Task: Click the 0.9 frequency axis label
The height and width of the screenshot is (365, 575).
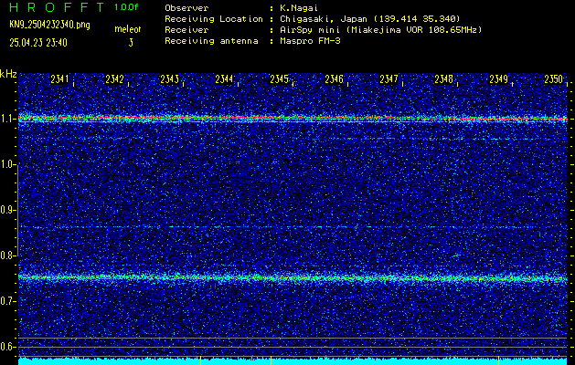Action: [7, 210]
